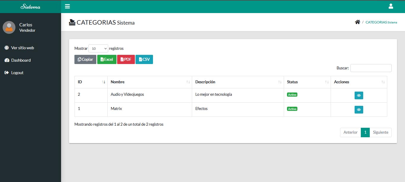The width and height of the screenshot is (405, 182).
Task: Click the home breadcrumb icon
Action: pos(357,22)
